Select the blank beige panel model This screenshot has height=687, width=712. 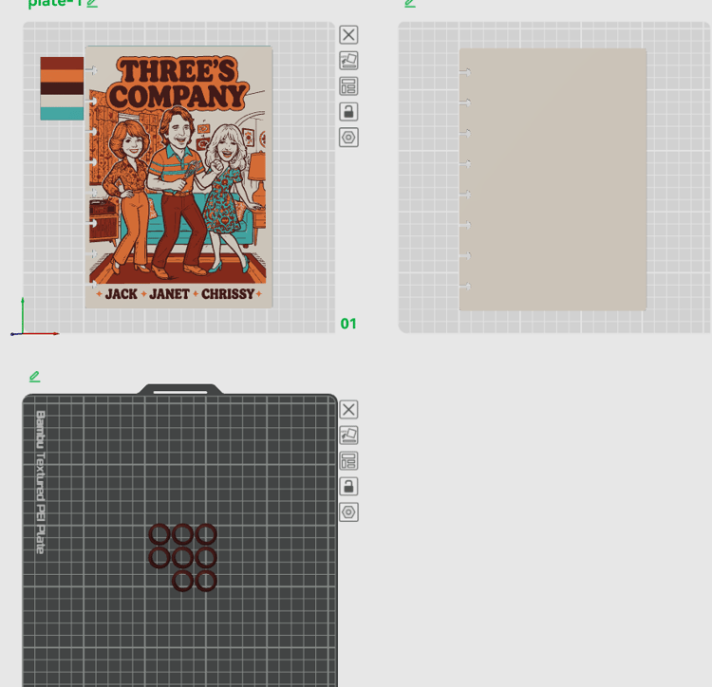(553, 179)
